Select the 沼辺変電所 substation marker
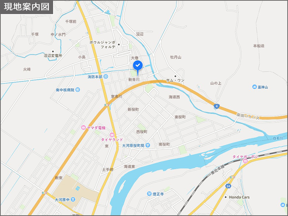Viewport: 288px width, 216px height. [53, 51]
